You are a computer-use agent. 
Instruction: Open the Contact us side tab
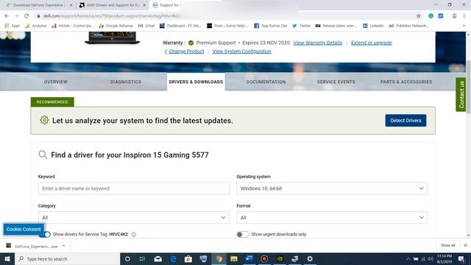click(461, 95)
